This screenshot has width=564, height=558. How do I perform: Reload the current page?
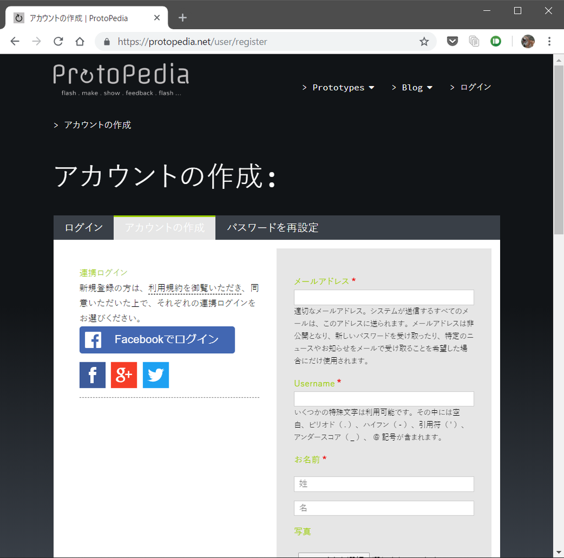click(58, 41)
